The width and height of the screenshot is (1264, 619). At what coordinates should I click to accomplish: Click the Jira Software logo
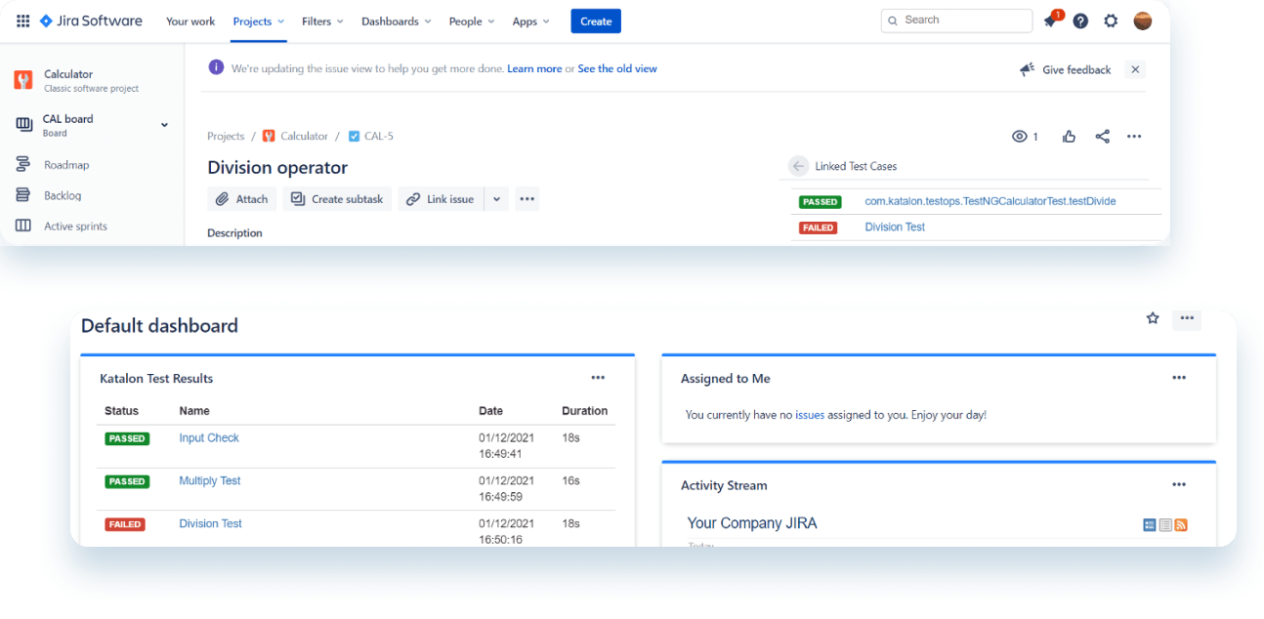click(x=91, y=21)
